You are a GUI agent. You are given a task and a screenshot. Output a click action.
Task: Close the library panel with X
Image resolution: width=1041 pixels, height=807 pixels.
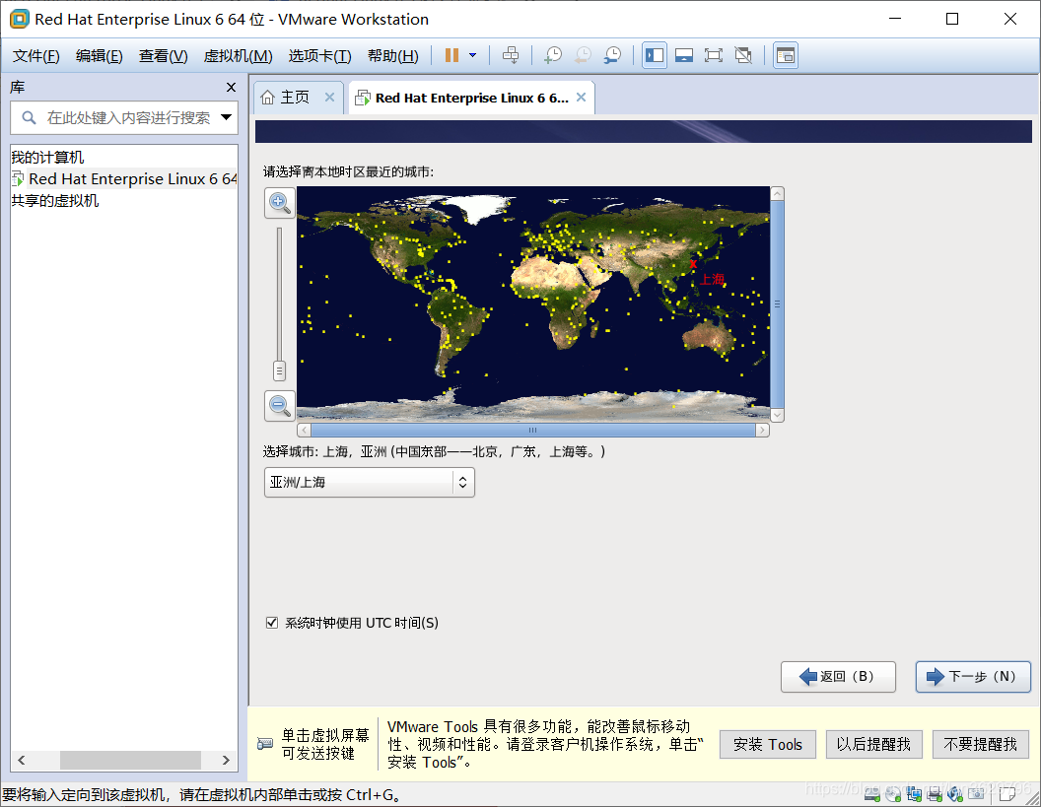tap(231, 87)
